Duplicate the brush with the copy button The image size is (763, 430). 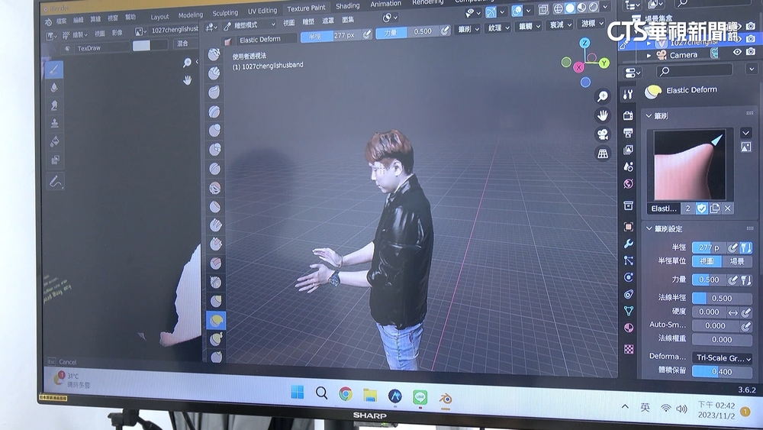tap(715, 209)
